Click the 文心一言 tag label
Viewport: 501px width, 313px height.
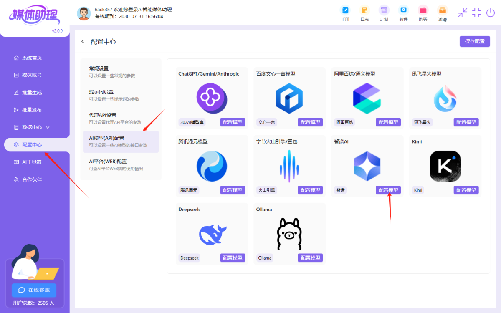click(x=266, y=122)
